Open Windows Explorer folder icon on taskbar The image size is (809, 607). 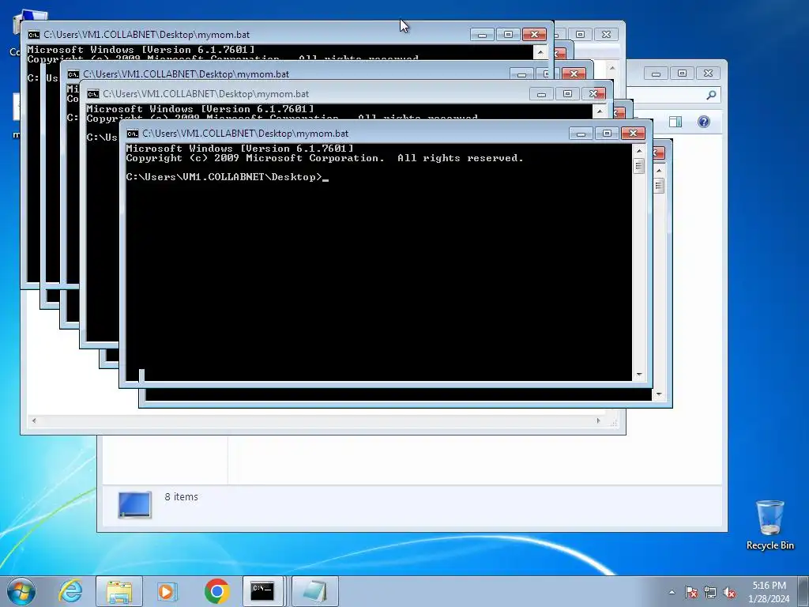(119, 591)
